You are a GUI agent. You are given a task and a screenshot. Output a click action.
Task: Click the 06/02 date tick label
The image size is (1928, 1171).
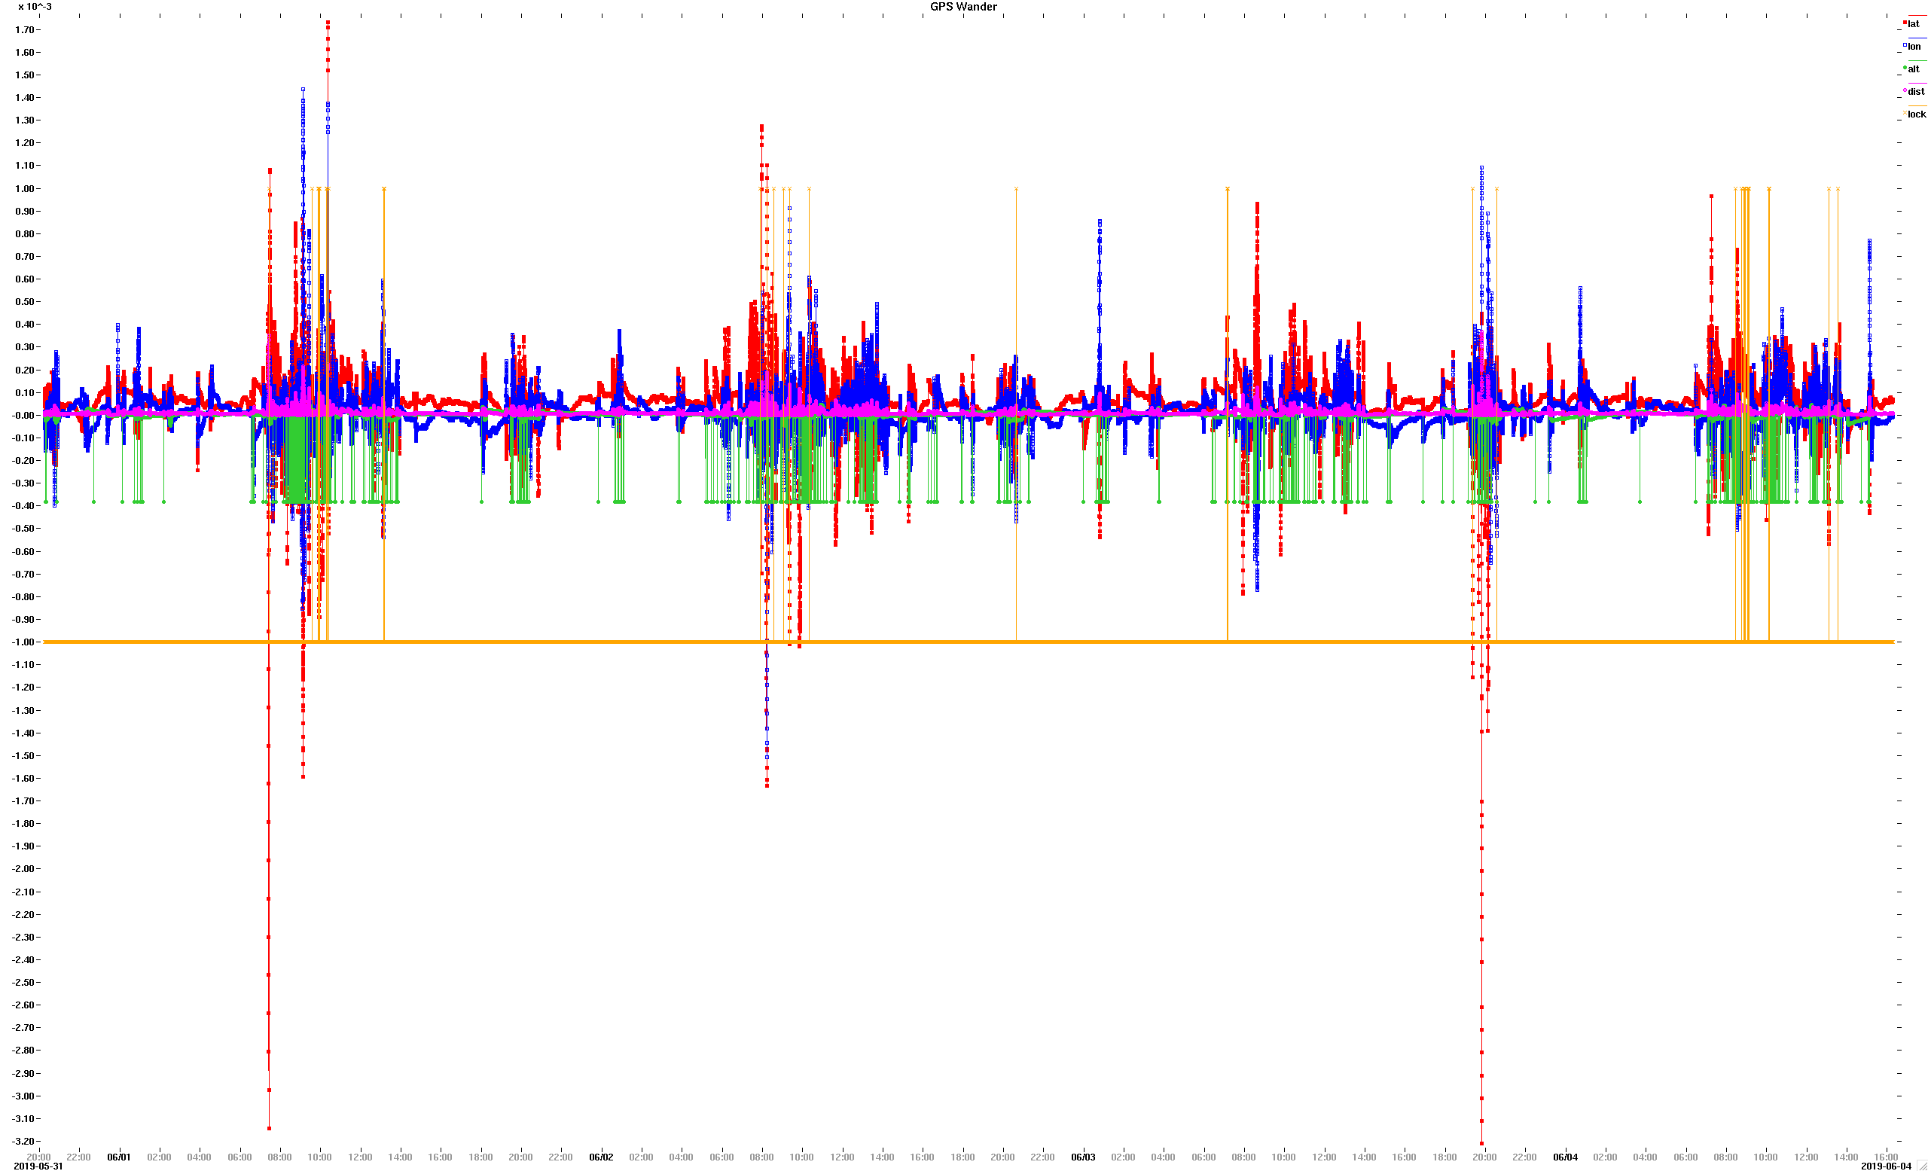(x=601, y=1157)
